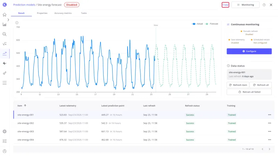
Task: Click the Latest telemetry column header
Action: click(68, 106)
